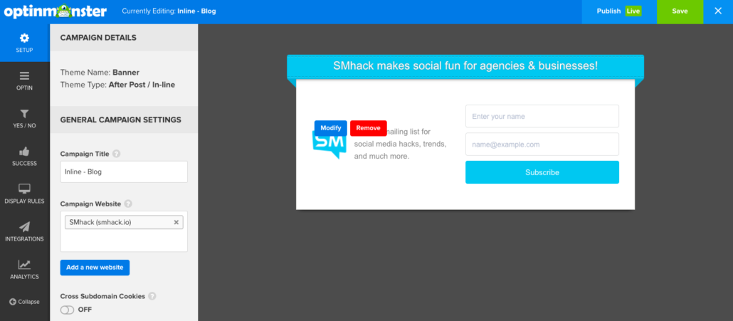Click the red Remove button
The width and height of the screenshot is (733, 321).
(x=369, y=128)
